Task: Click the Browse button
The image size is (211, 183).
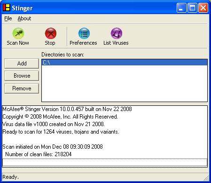Action: 22,76
